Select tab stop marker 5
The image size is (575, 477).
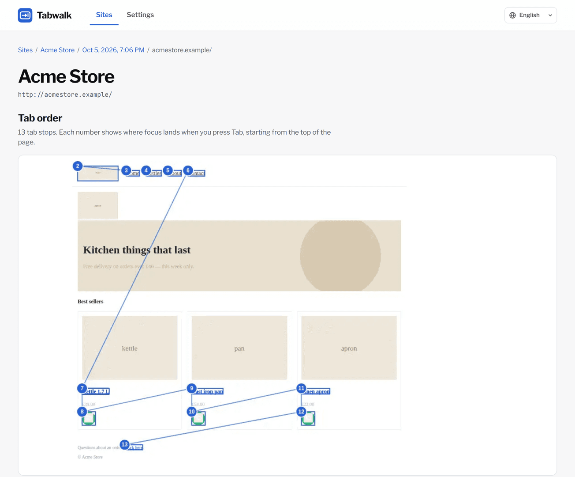(x=168, y=170)
